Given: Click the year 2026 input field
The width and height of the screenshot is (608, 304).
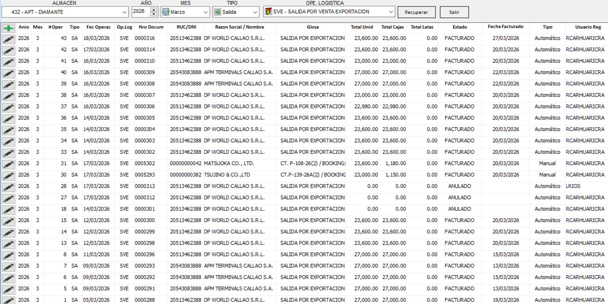Looking at the screenshot, I should (x=140, y=12).
